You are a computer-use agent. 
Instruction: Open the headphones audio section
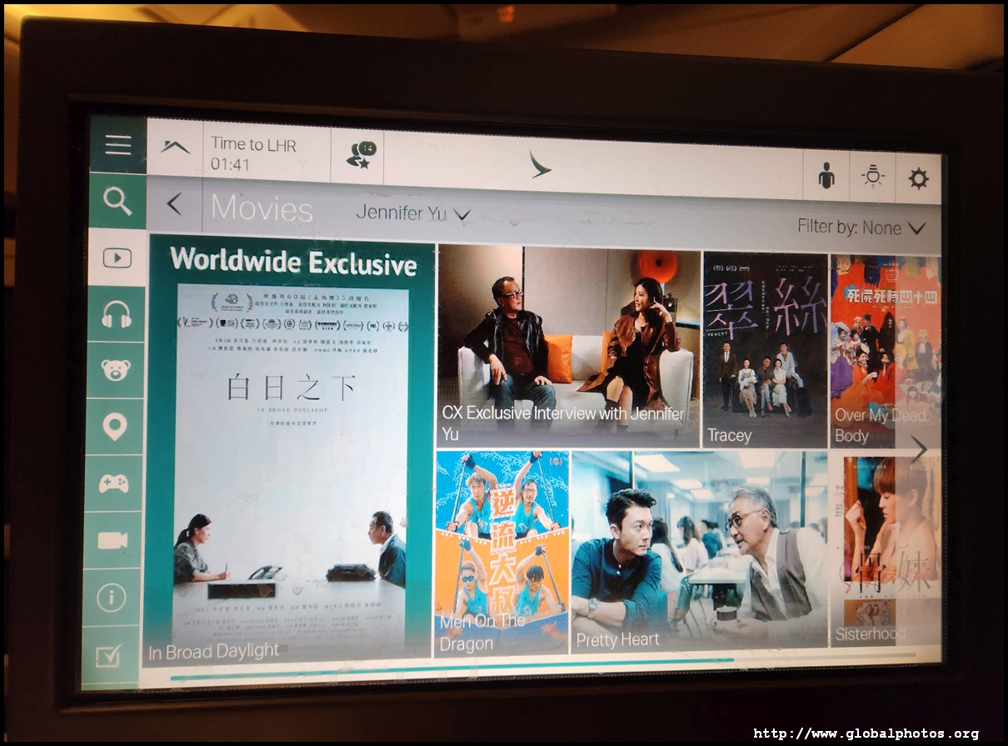point(116,314)
